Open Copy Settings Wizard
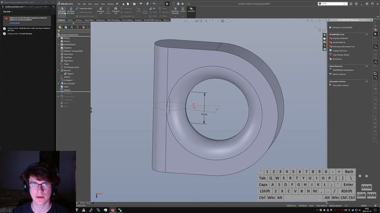 (x=341, y=55)
